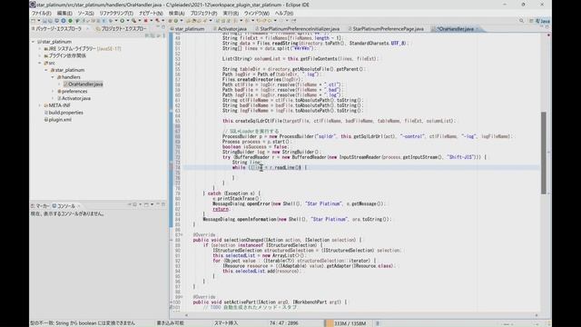Switch to StarPlatinumPreferencePage.java tab
Image resolution: width=581 pixels, height=327 pixels.
pyautogui.click(x=386, y=29)
